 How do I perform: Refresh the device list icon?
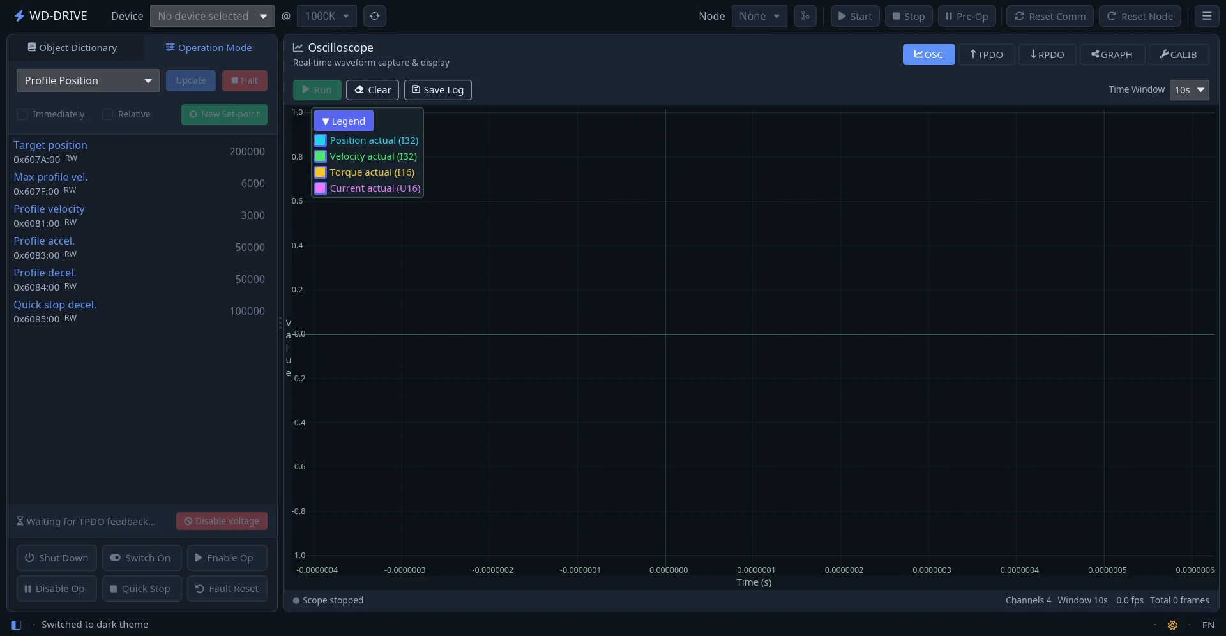pyautogui.click(x=375, y=16)
